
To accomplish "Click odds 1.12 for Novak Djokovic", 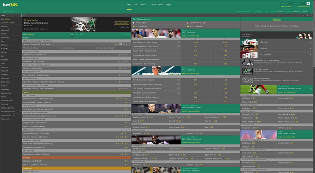I will 196,60.
